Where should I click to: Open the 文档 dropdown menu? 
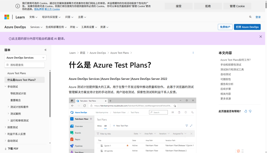[33, 17]
